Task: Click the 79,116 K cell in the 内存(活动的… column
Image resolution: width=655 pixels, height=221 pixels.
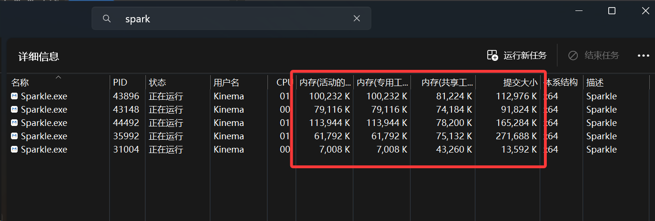Action: click(332, 109)
